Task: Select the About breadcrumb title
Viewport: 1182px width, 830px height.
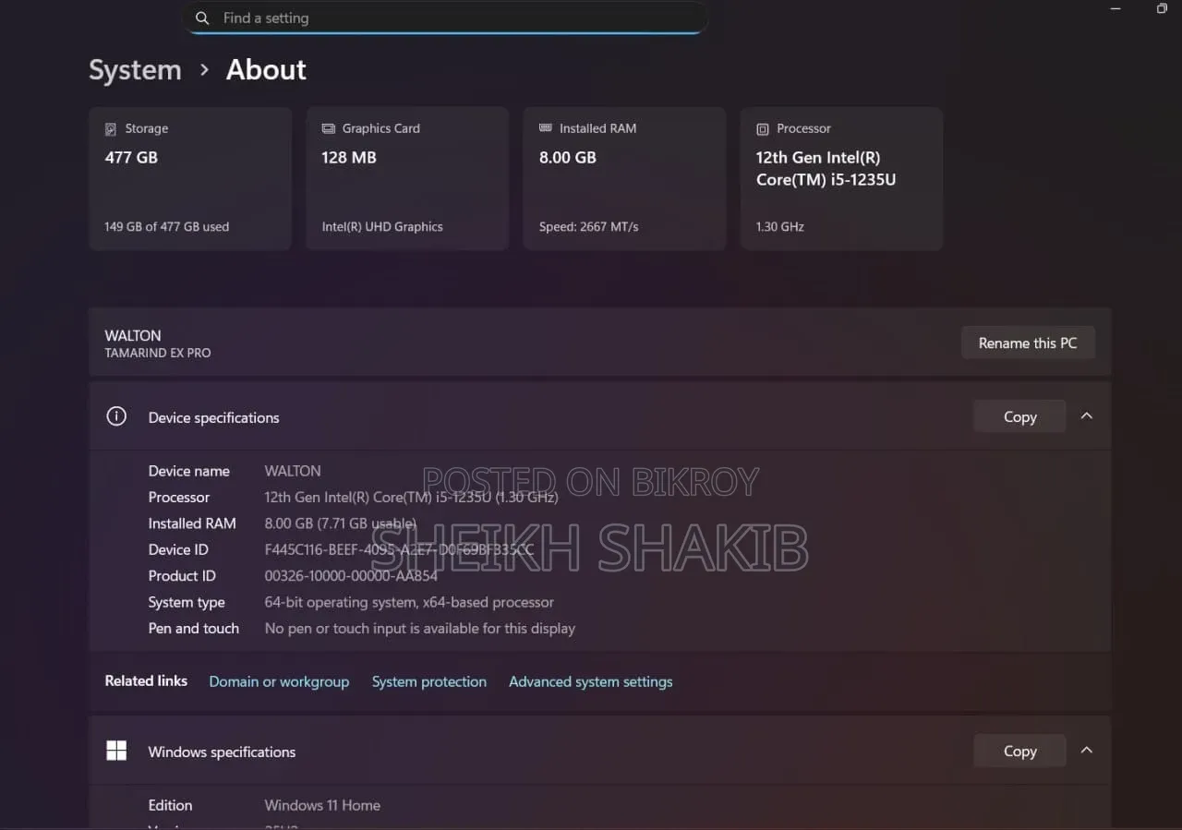Action: tap(266, 70)
